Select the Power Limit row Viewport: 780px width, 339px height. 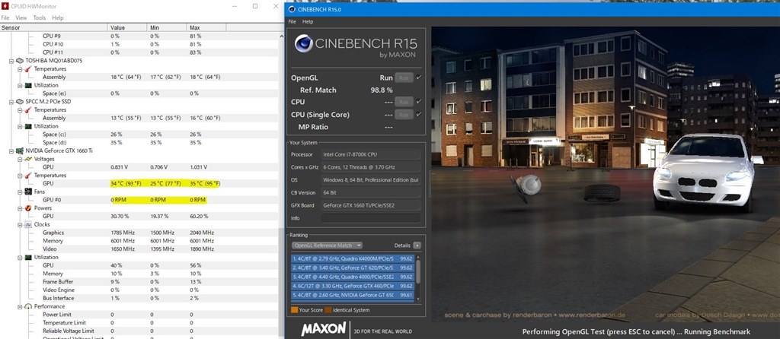tap(139, 314)
